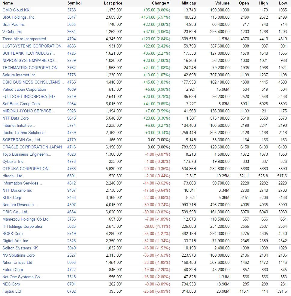Open Nihon Unisys Ltd link
The width and height of the screenshot is (291, 296).
(17, 263)
